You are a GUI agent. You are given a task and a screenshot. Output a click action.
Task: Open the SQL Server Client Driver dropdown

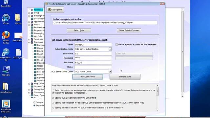pyautogui.click(x=110, y=72)
